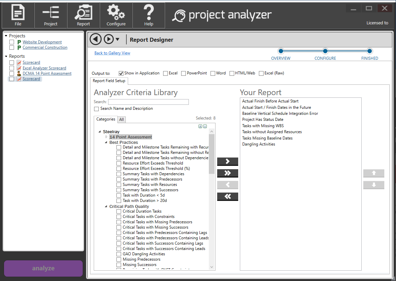The width and height of the screenshot is (396, 281).
Task: Enable Excel output checkbox
Action: coord(165,73)
